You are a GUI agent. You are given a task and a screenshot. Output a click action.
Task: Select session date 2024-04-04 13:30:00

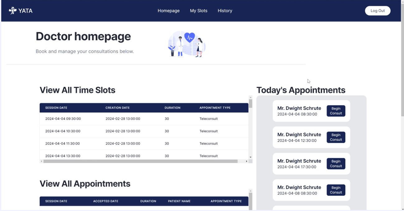click(x=63, y=156)
